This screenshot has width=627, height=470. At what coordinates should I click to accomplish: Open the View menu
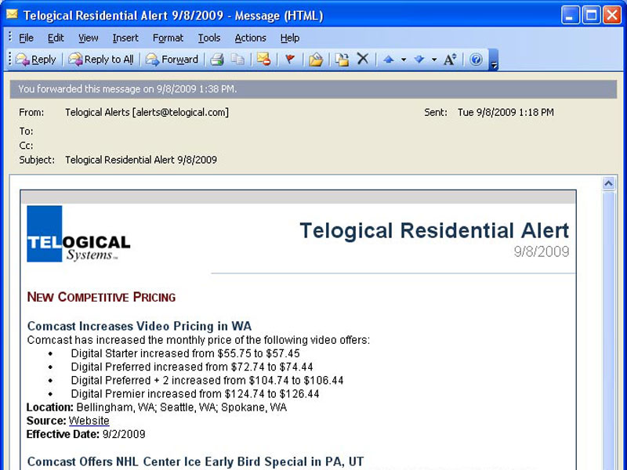coord(88,38)
